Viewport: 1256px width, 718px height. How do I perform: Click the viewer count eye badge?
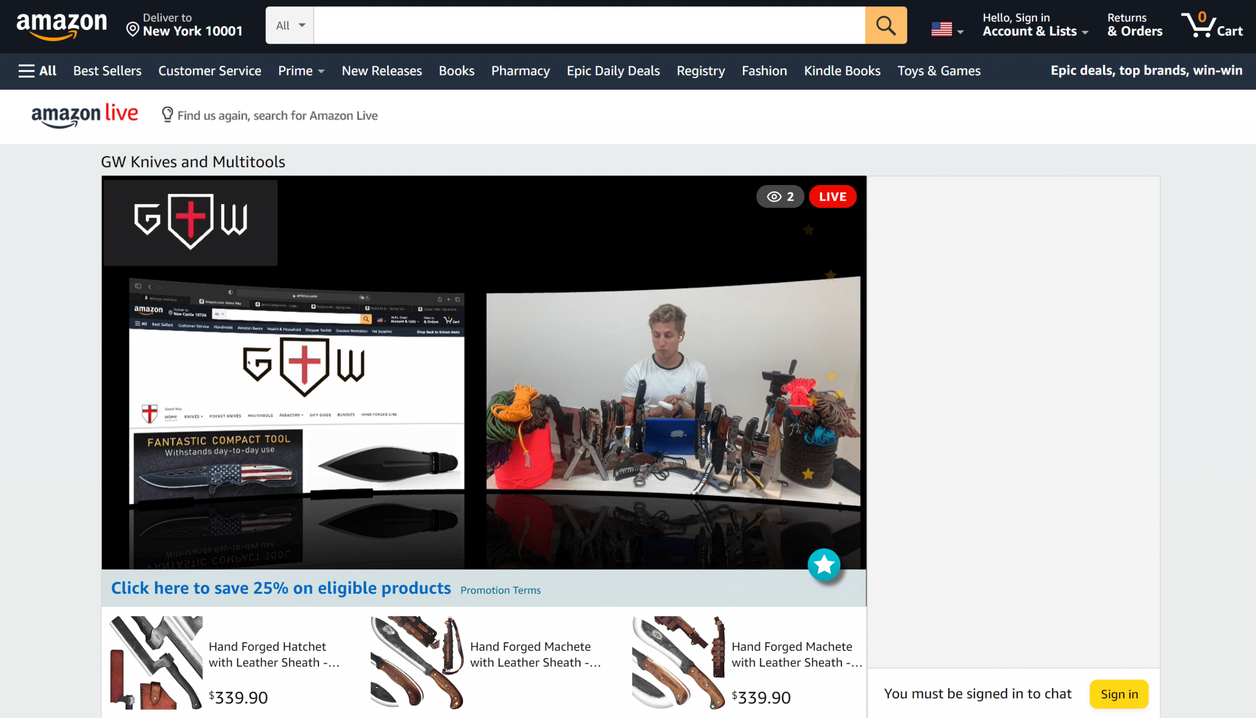[780, 197]
